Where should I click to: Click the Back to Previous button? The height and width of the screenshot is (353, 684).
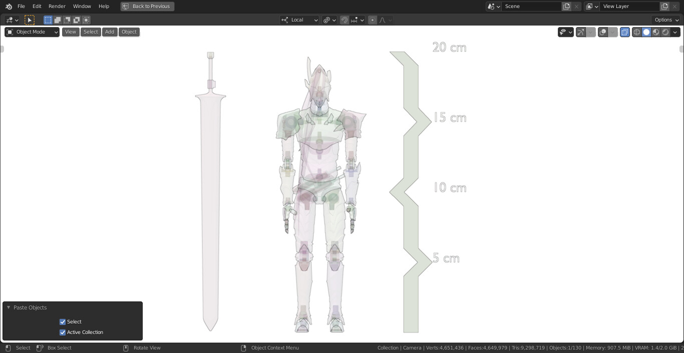(147, 6)
